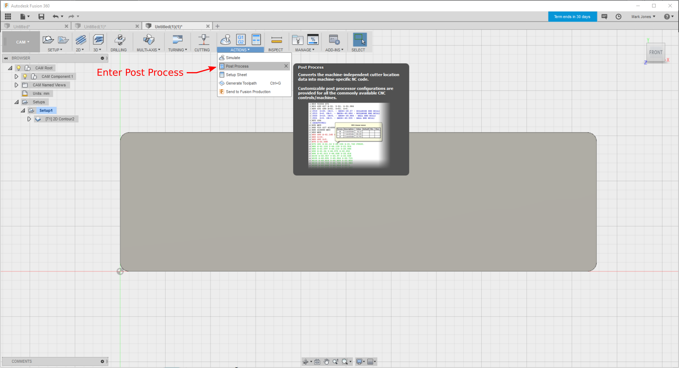The height and width of the screenshot is (368, 679).
Task: Choose Generate Toolpath from the Actions menu
Action: (x=254, y=83)
